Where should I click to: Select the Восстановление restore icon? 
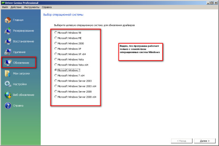click(x=8, y=41)
